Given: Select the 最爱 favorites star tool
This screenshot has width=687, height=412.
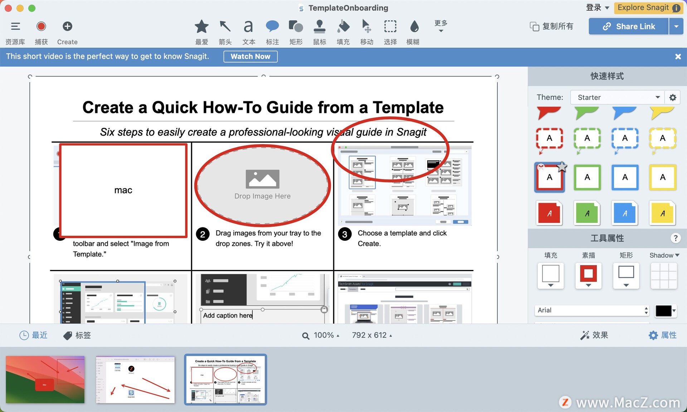Looking at the screenshot, I should click(x=202, y=26).
